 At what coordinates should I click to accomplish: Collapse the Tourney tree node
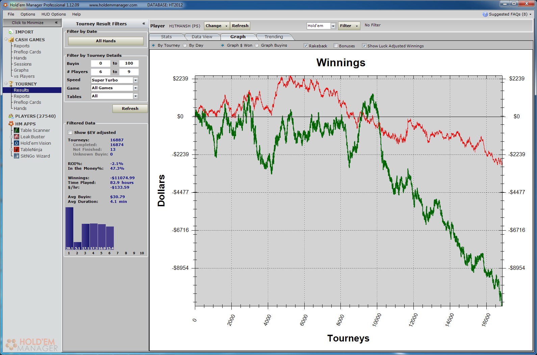pos(6,84)
